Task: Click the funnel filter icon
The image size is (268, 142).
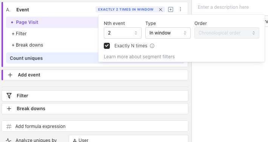Action: pyautogui.click(x=9, y=96)
